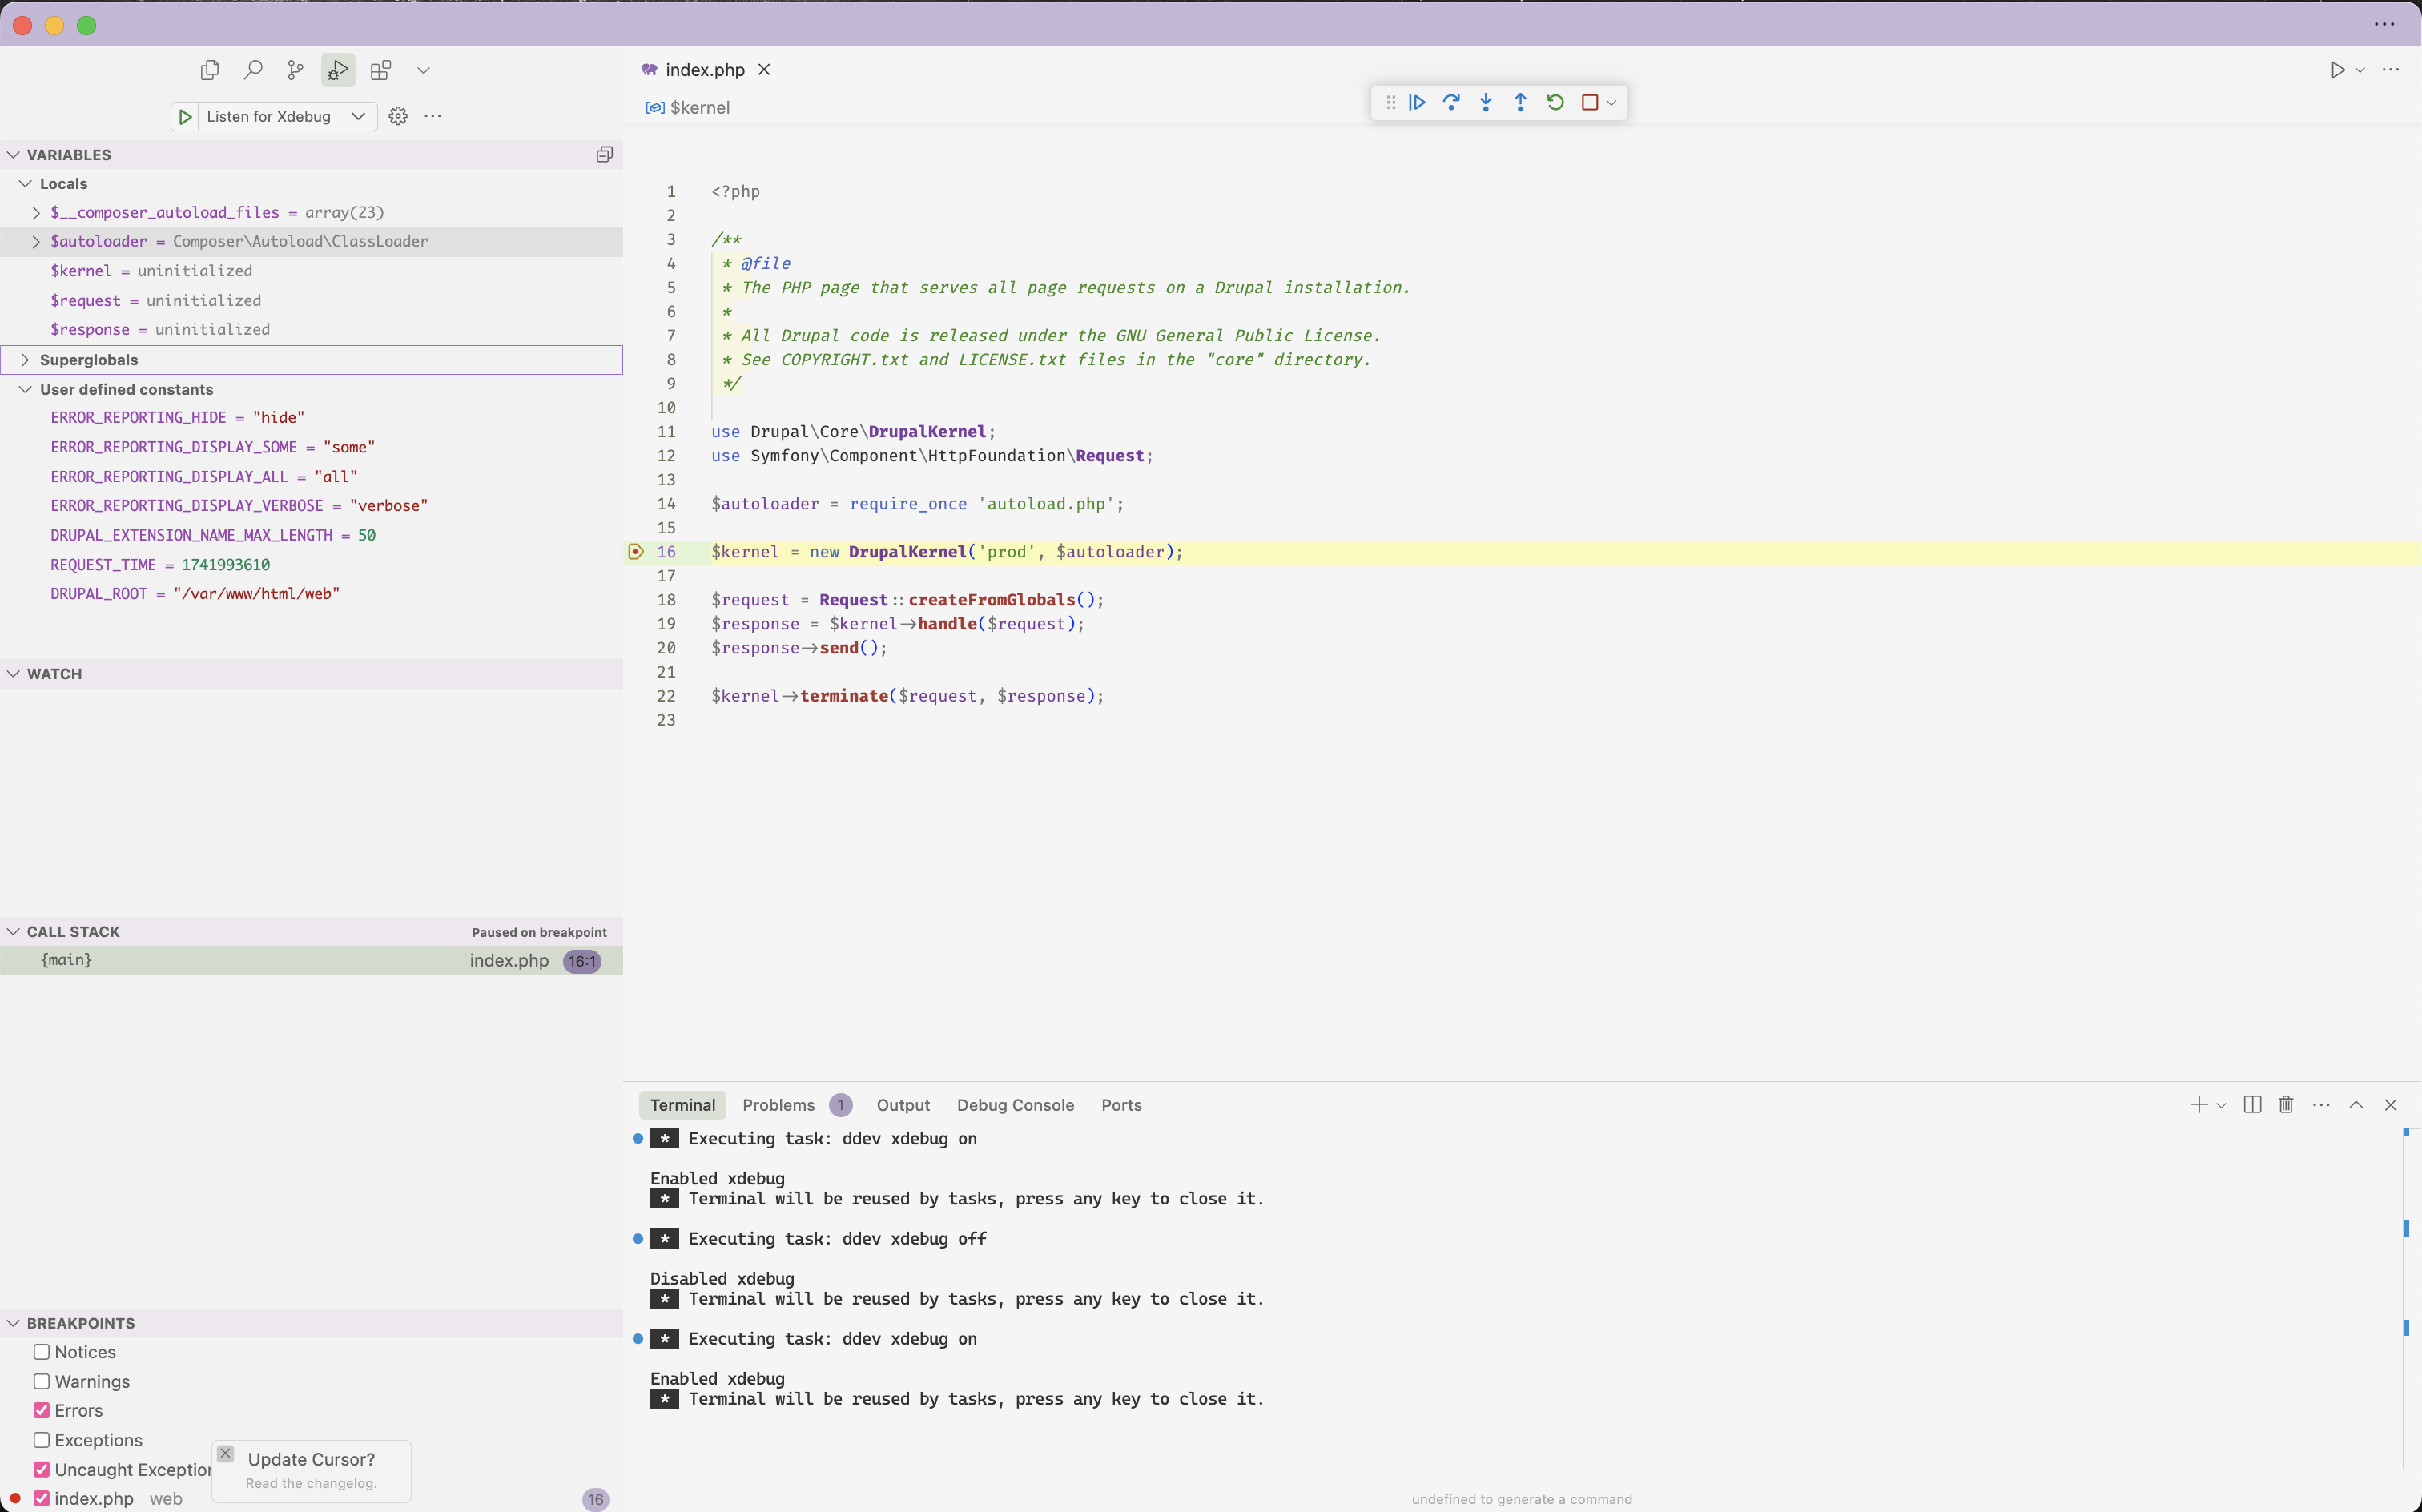Stop debugging with the red square
Viewport: 2422px width, 1512px height.
click(1589, 102)
